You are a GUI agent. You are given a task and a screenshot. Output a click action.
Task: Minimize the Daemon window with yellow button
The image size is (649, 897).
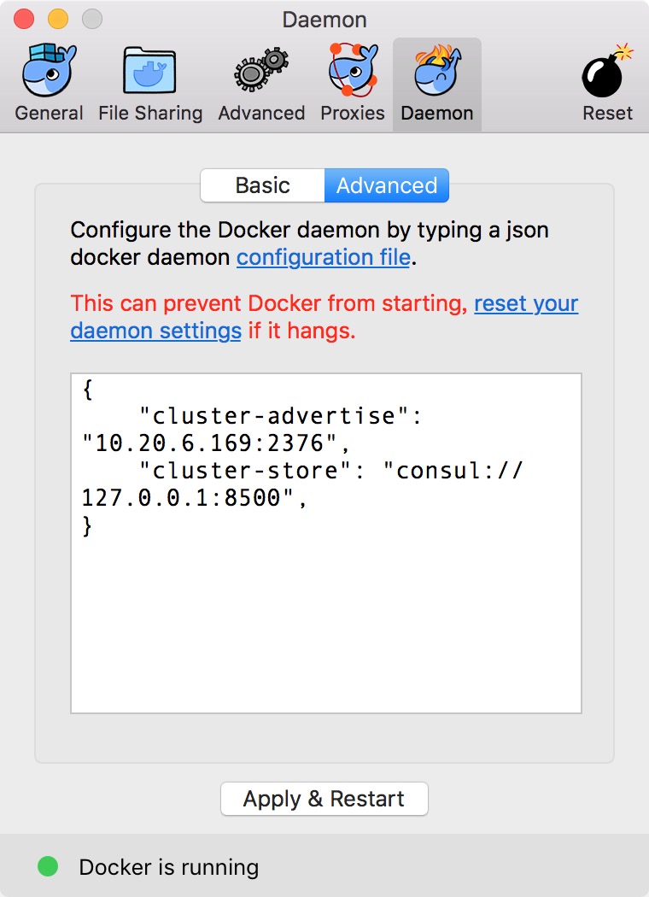(x=58, y=19)
